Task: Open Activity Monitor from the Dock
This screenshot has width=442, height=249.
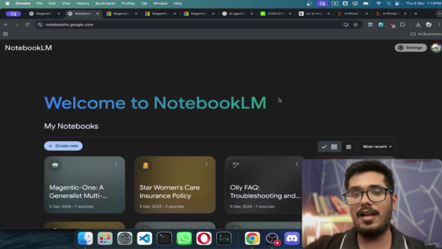Action: coord(224,239)
